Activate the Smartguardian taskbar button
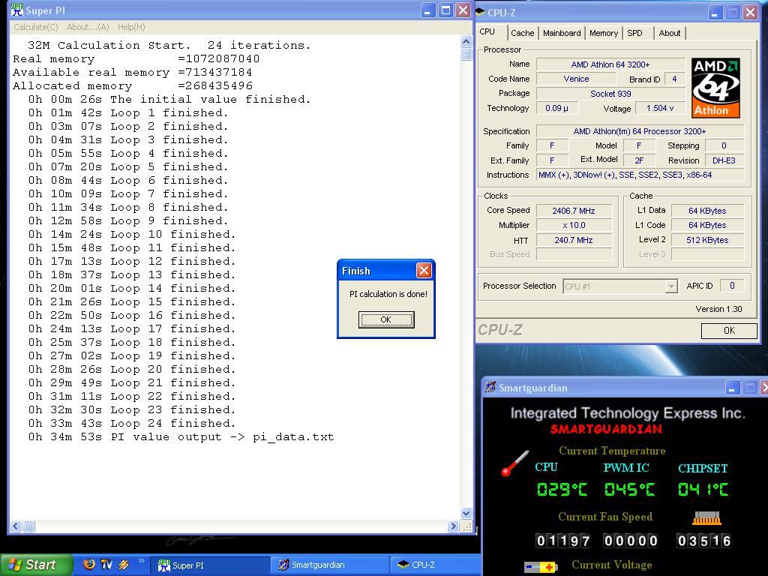 click(x=330, y=565)
